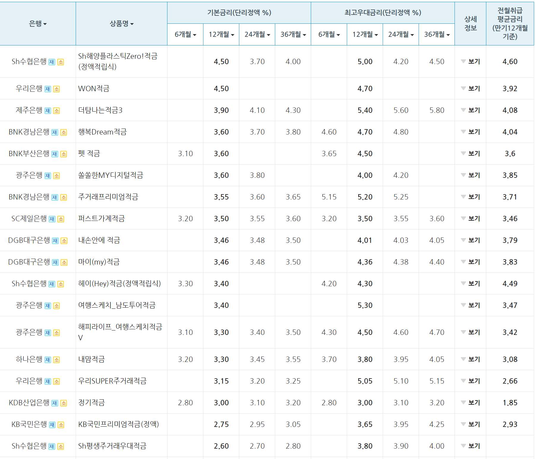
Task: Click the 5.30 preferential rate for 여행스케치_남도투어적금
Action: [x=365, y=305]
